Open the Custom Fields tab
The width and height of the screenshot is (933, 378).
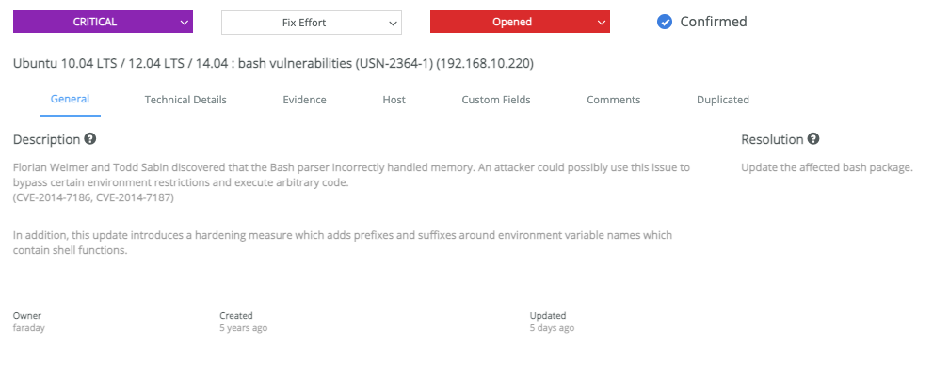(x=496, y=100)
